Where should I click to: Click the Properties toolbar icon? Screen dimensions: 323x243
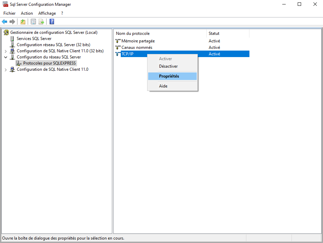click(x=33, y=22)
